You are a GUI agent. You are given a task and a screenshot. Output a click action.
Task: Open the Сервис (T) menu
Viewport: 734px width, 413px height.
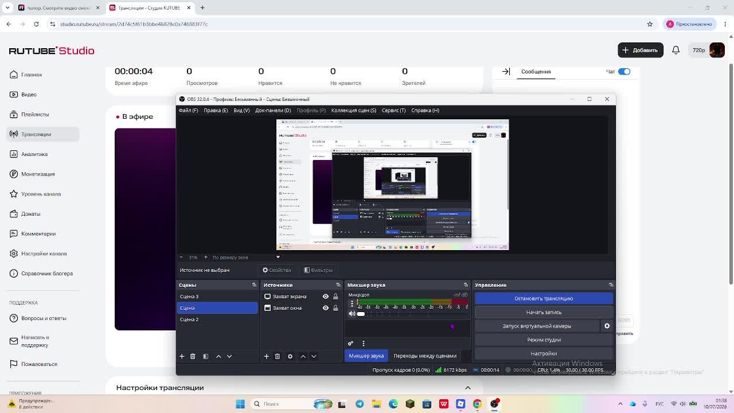393,110
